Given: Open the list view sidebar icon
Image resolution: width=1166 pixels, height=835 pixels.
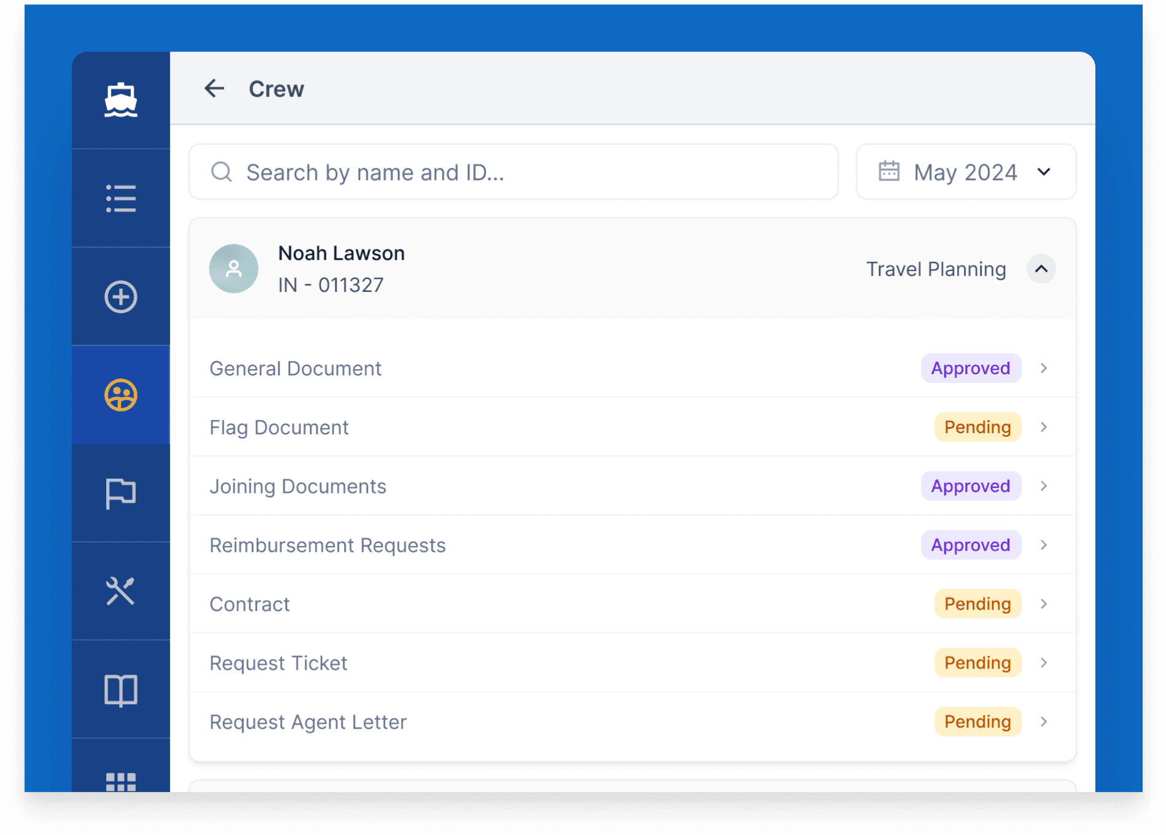Looking at the screenshot, I should coord(120,198).
